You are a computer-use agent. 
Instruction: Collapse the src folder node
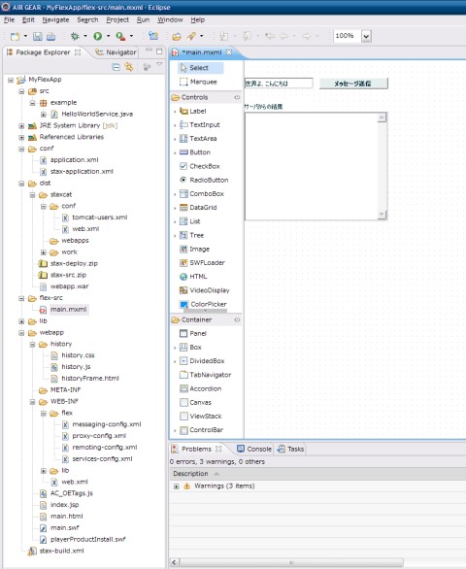21,91
